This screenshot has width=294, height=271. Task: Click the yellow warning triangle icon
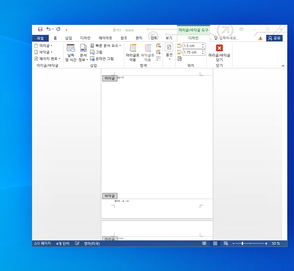pos(260,38)
